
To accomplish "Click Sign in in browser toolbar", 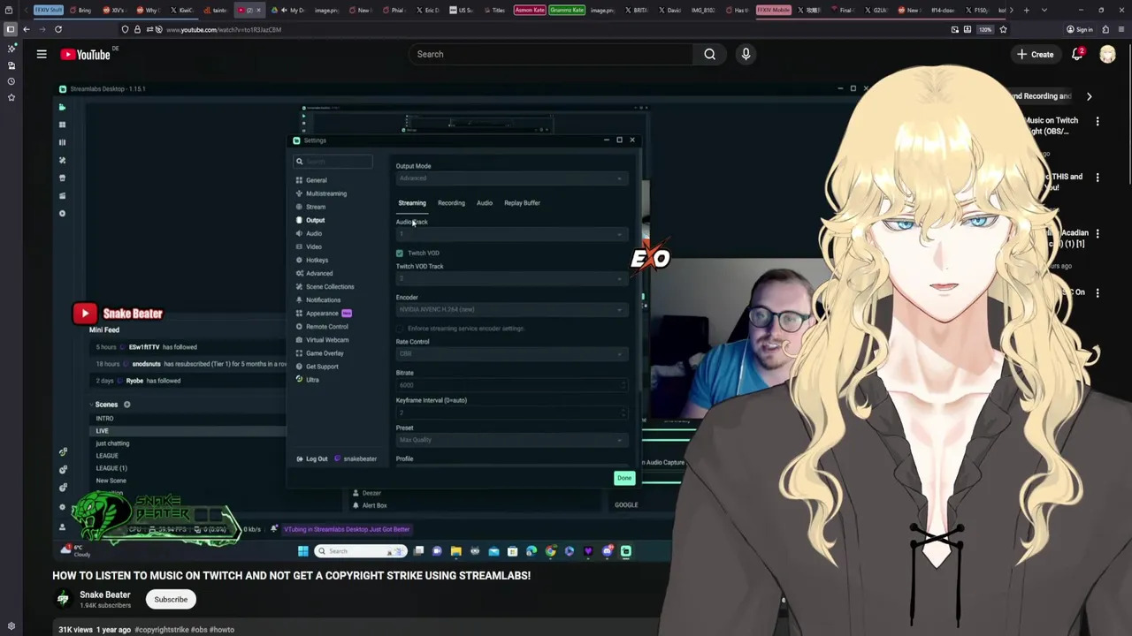I will click(x=1079, y=29).
